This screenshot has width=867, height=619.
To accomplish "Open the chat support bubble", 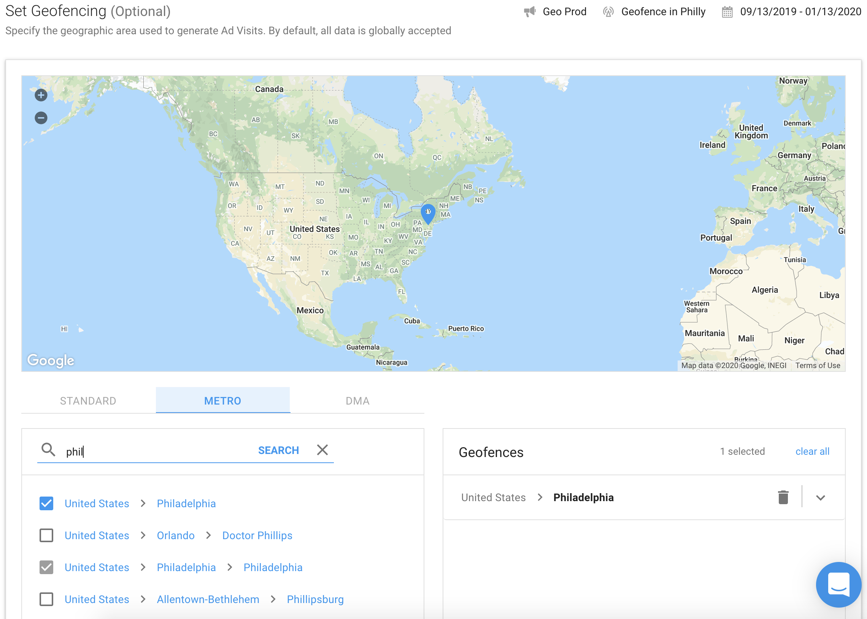I will coord(838,584).
